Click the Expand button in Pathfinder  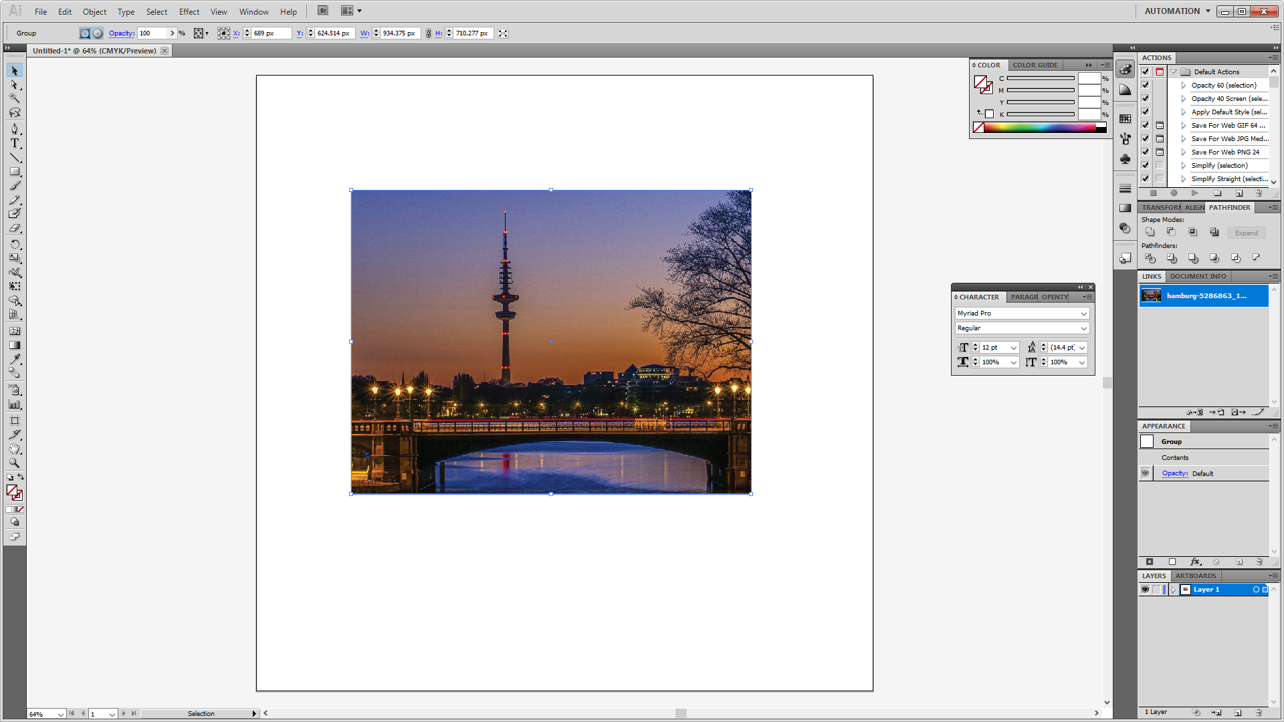tap(1246, 233)
